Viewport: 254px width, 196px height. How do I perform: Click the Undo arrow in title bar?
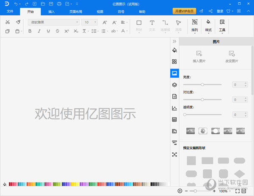coord(16,4)
